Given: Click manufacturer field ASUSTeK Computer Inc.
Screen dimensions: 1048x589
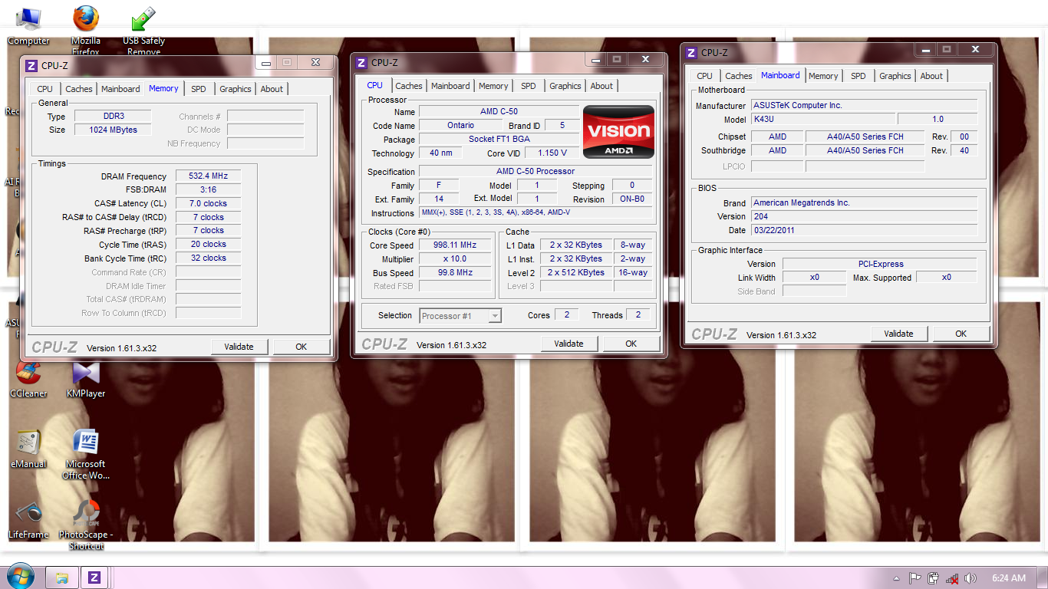Looking at the screenshot, I should pyautogui.click(x=864, y=106).
